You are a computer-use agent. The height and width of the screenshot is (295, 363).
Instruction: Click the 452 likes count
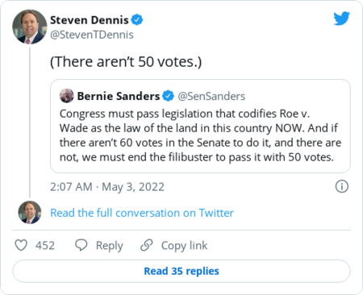coord(45,245)
